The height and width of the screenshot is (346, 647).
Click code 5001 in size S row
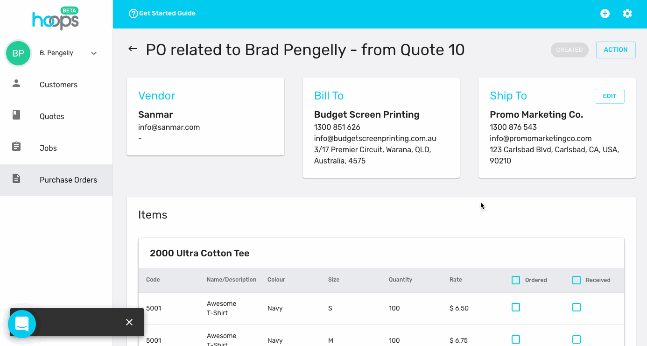[x=154, y=308]
